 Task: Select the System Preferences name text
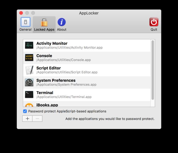point(56,80)
